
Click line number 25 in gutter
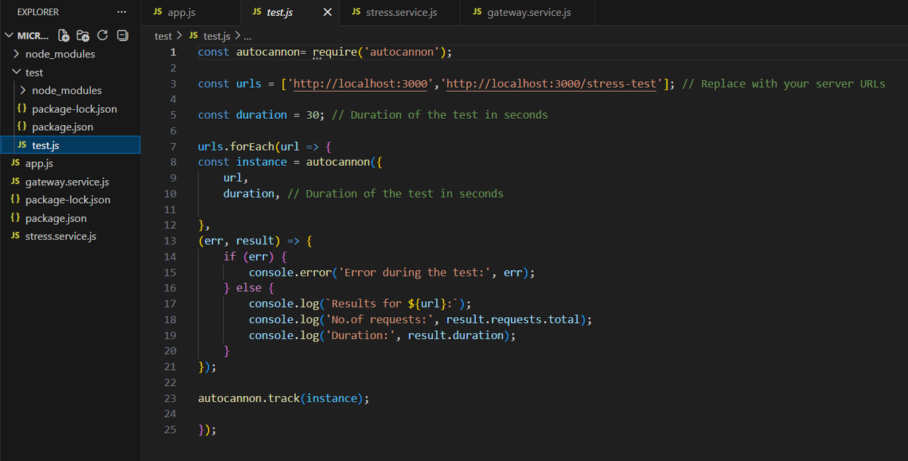pos(170,429)
